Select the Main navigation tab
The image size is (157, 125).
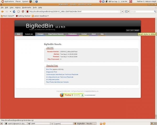[19, 34]
